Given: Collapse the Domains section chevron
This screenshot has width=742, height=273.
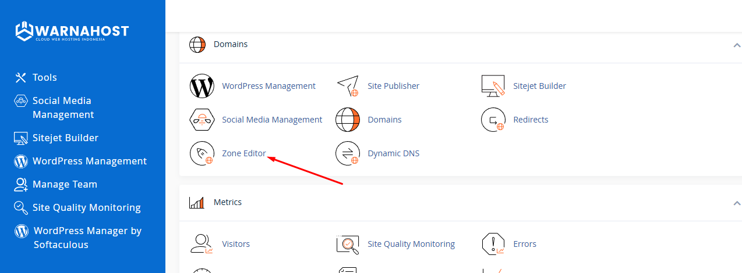Looking at the screenshot, I should click(736, 45).
